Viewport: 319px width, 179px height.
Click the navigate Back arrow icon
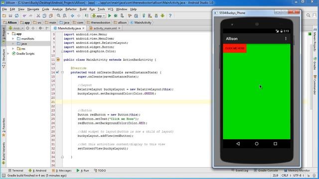pos(72,15)
